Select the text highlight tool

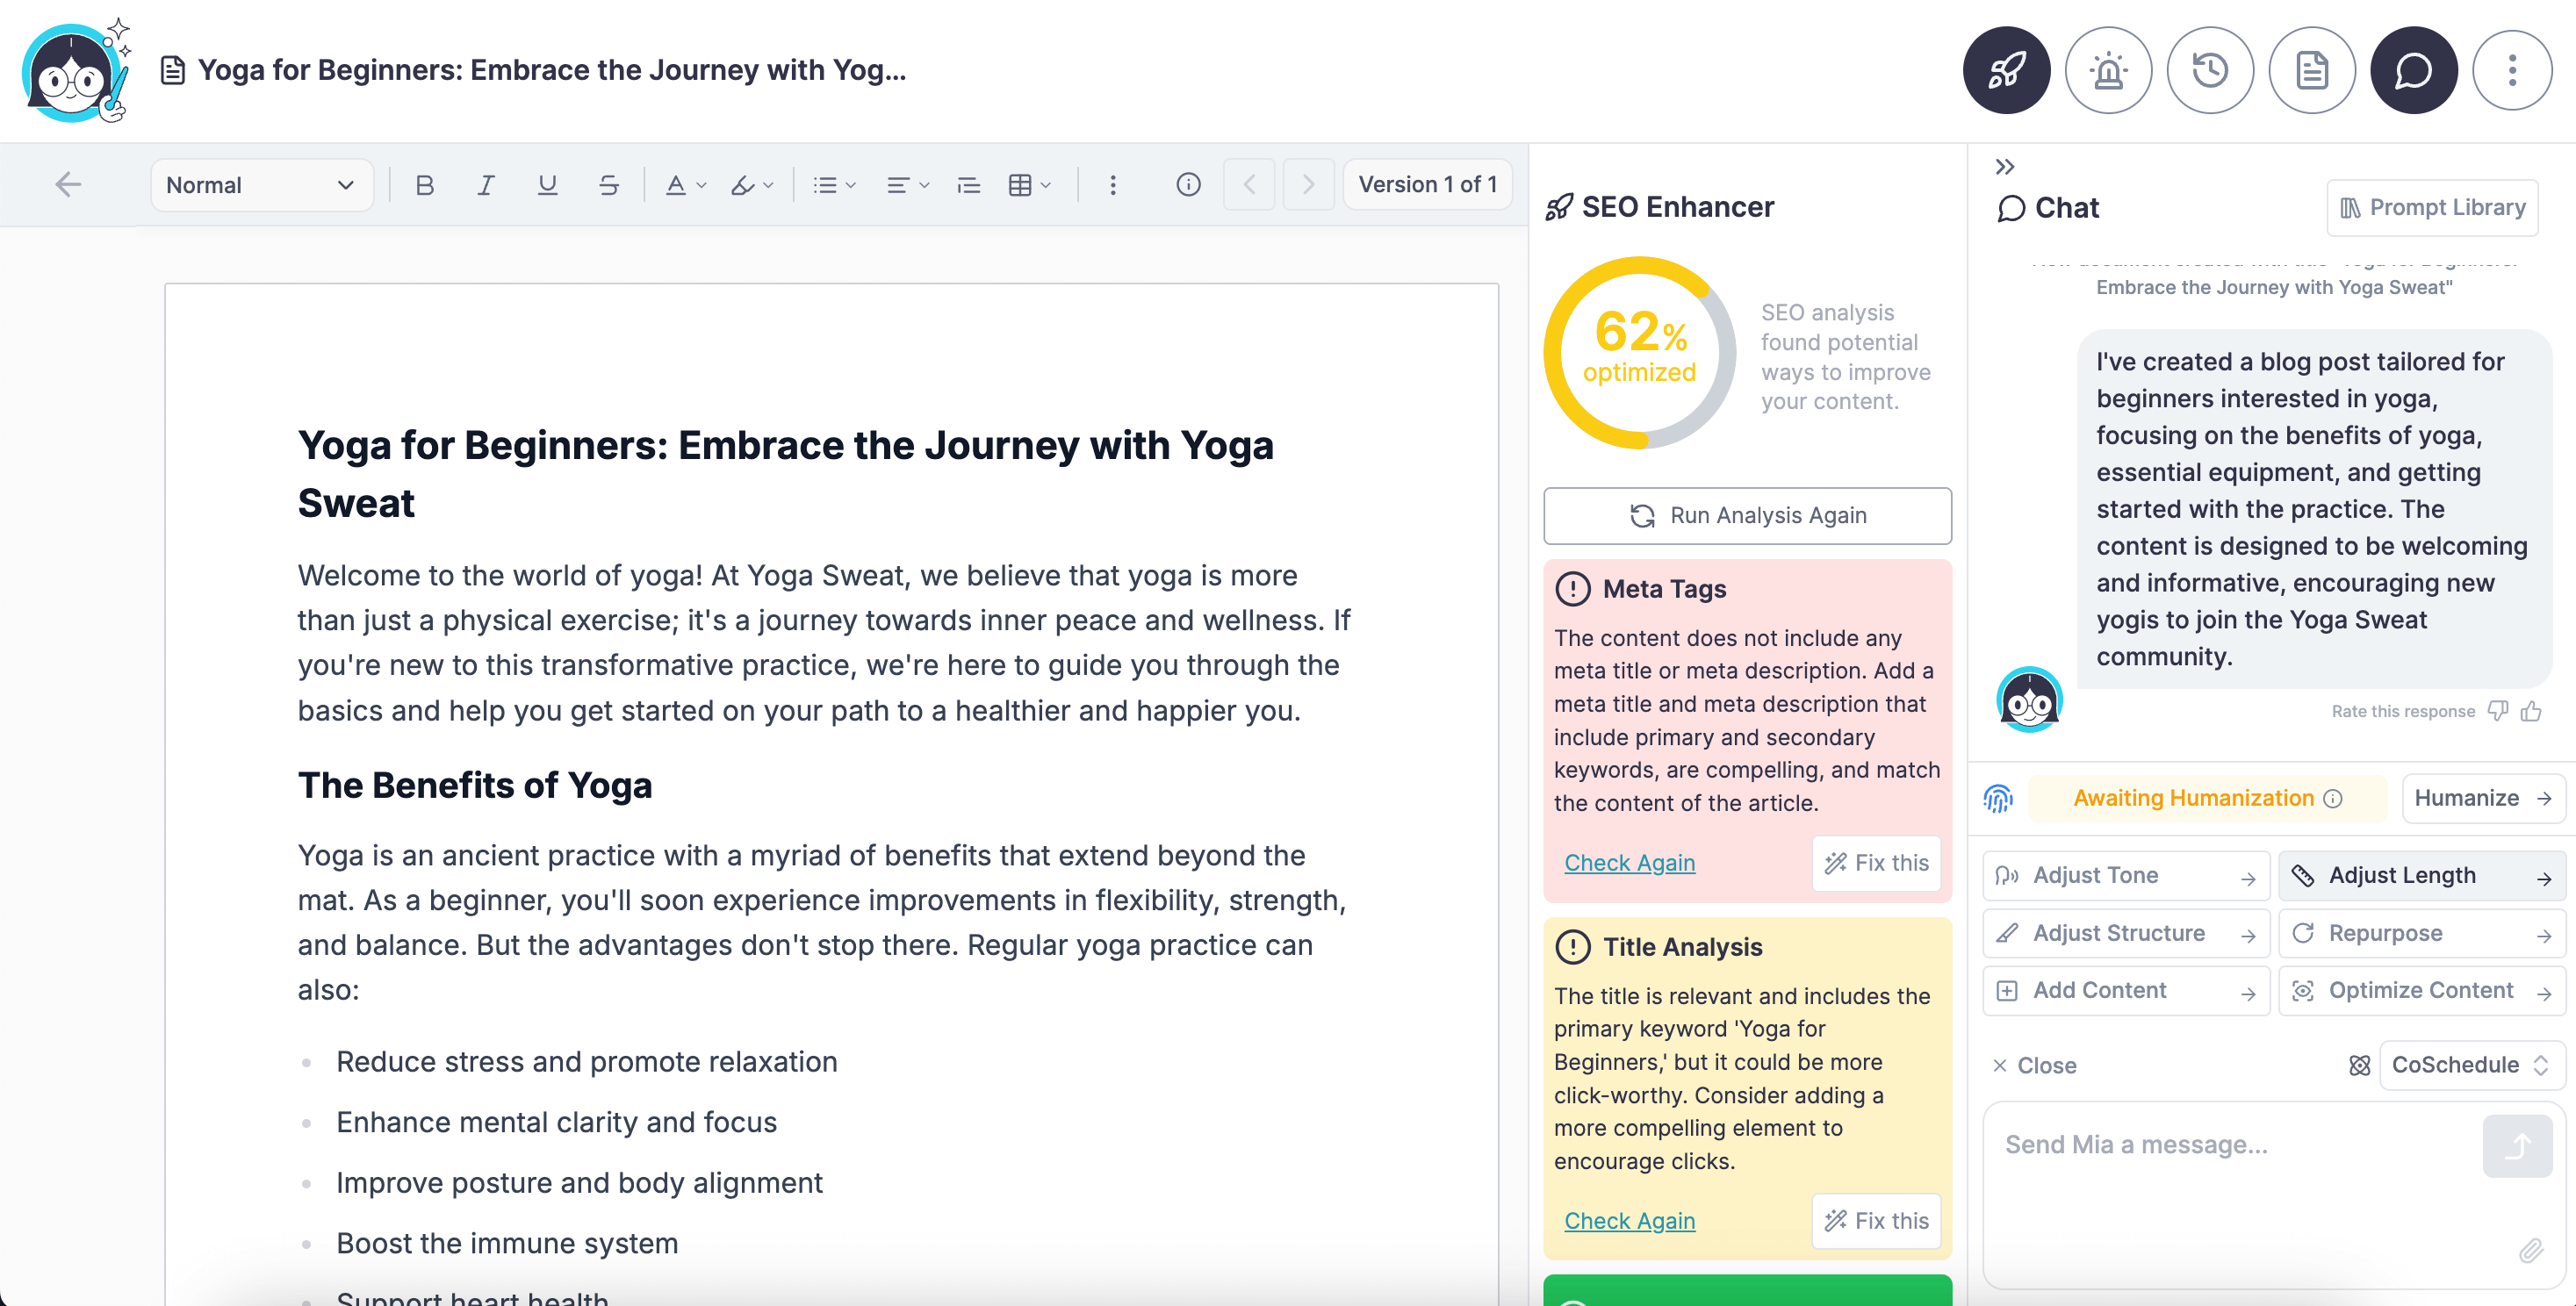click(744, 184)
